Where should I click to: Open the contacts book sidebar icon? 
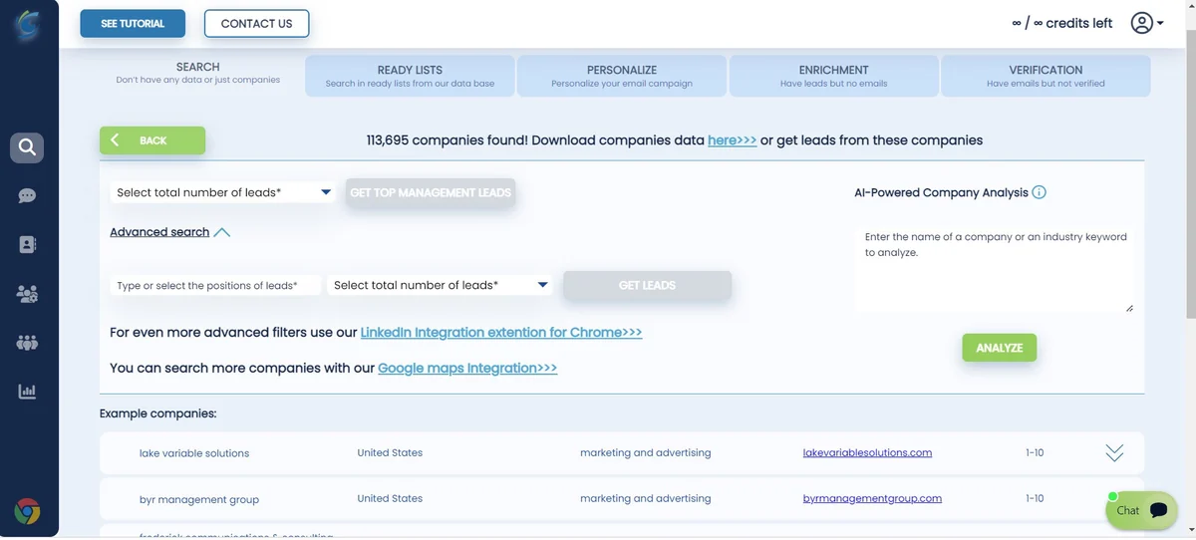[x=27, y=244]
